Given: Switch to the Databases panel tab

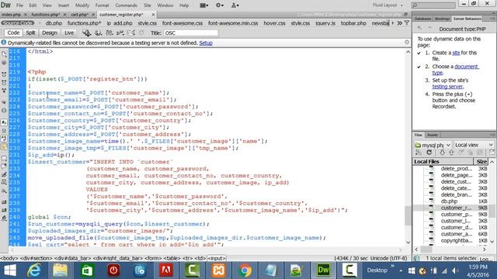Looking at the screenshot, I should click(x=422, y=19).
